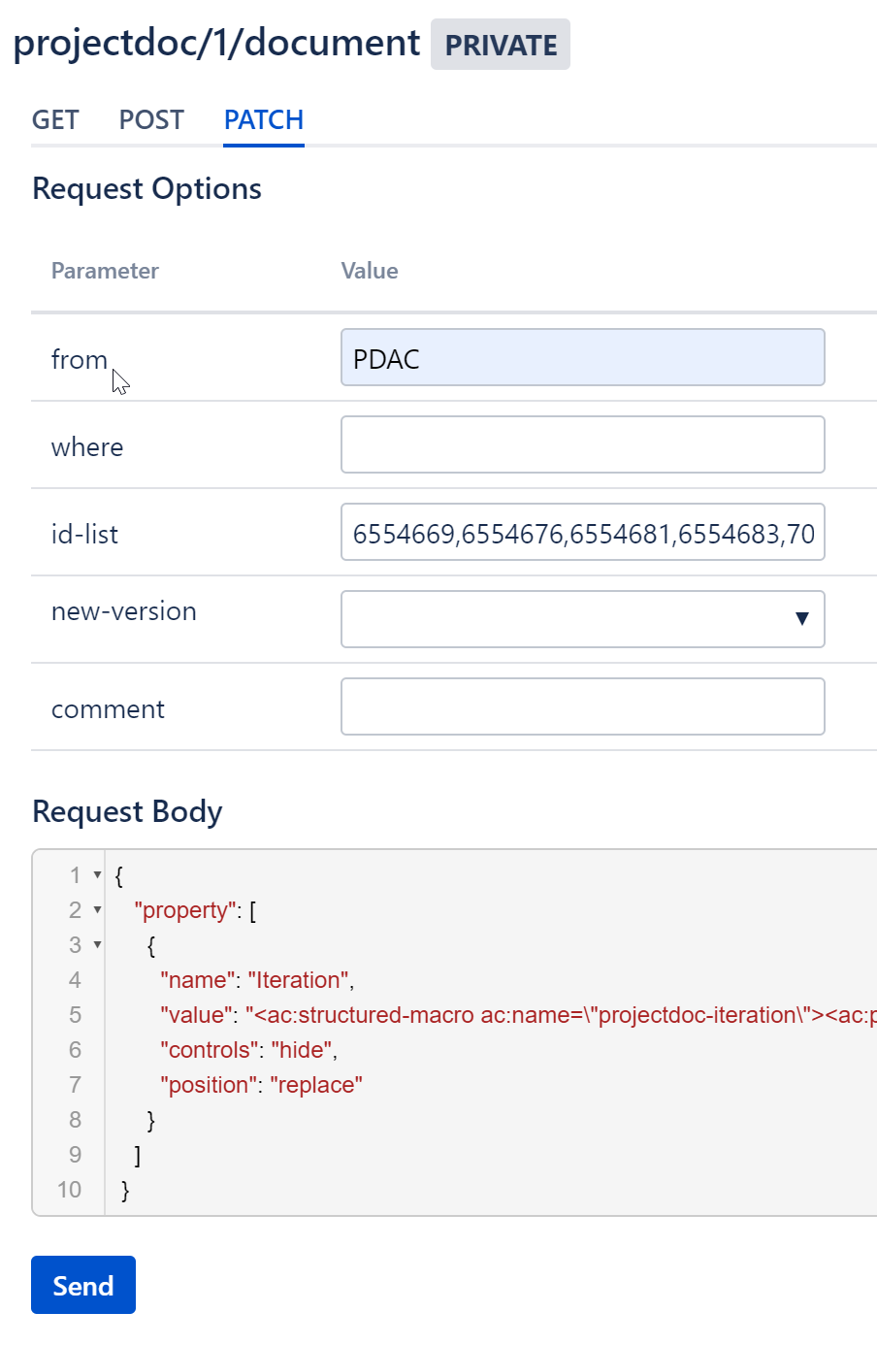
Task: Click the "position": "replace" line
Action: (x=261, y=1085)
